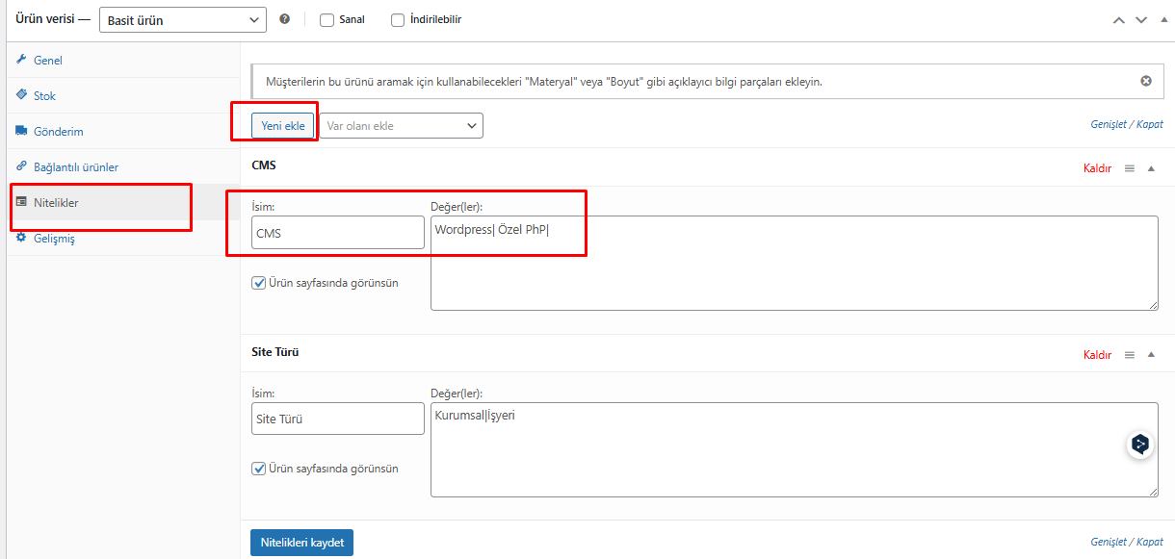The image size is (1175, 559).
Task: Dismiss the attribute info notice
Action: coord(1146,82)
